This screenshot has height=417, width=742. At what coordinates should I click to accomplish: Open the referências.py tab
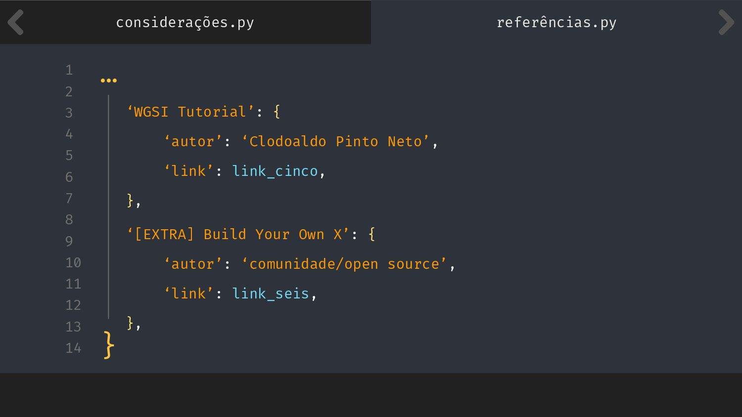tap(556, 22)
